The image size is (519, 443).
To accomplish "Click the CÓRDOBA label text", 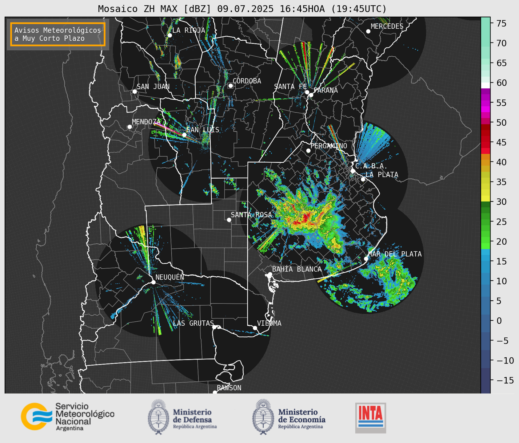I will point(247,81).
